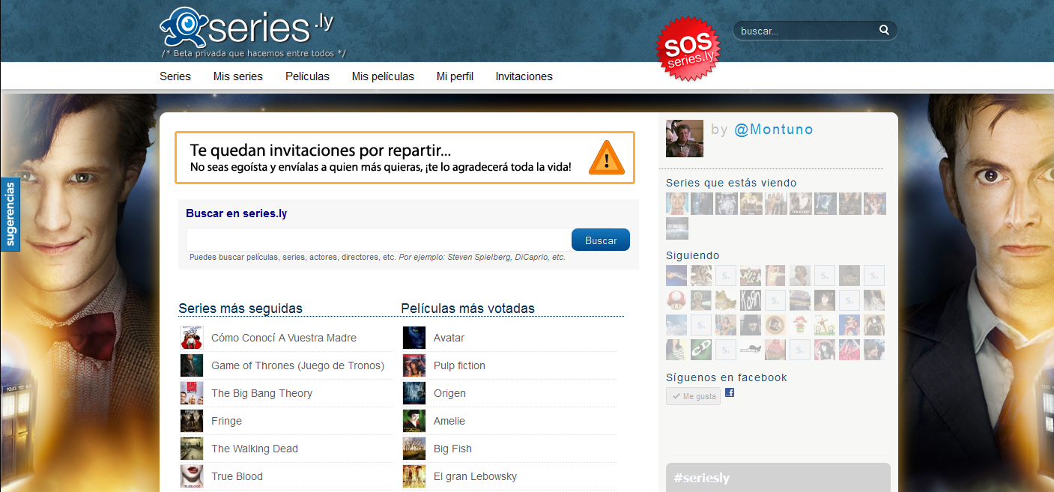Viewport: 1054px width, 492px height.
Task: Click the invitations reminder banner
Action: coord(405,157)
